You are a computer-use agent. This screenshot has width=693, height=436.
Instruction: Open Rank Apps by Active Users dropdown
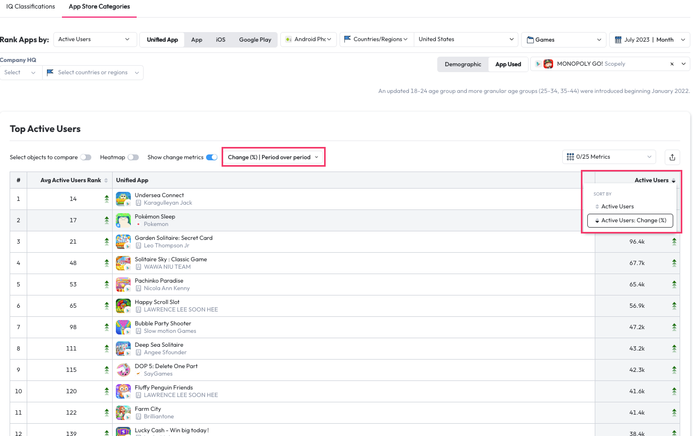point(94,40)
